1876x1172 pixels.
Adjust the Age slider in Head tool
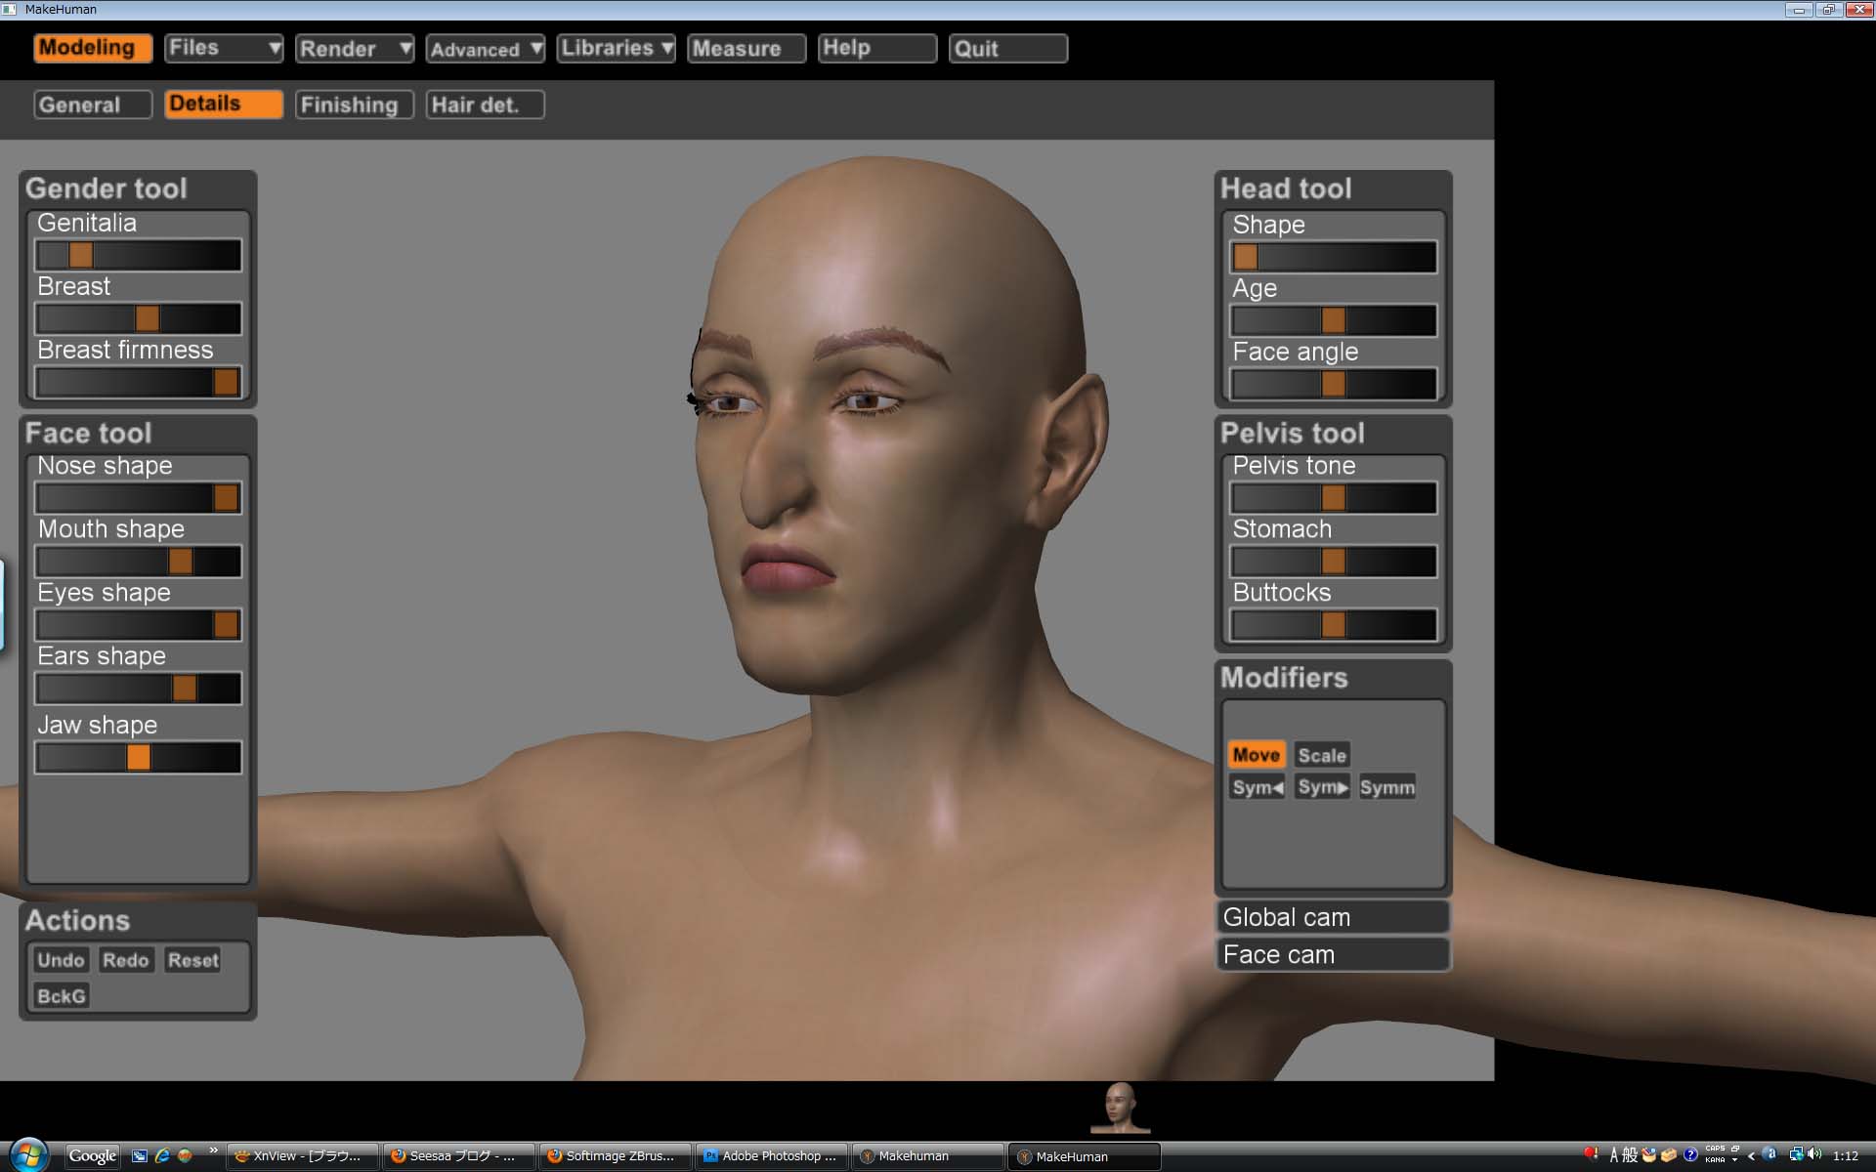[x=1333, y=320]
